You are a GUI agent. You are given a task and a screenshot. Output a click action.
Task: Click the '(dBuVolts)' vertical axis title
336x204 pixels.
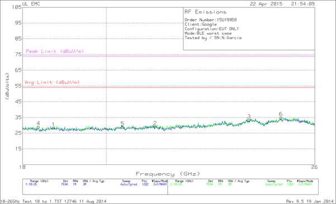[x=7, y=86]
